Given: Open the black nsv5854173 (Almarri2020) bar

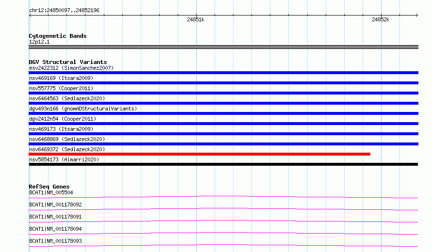Looking at the screenshot, I should [223, 164].
